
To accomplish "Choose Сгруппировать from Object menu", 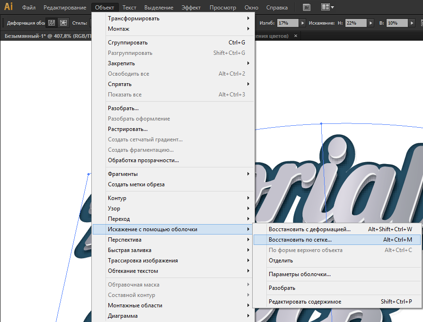I will click(x=173, y=43).
